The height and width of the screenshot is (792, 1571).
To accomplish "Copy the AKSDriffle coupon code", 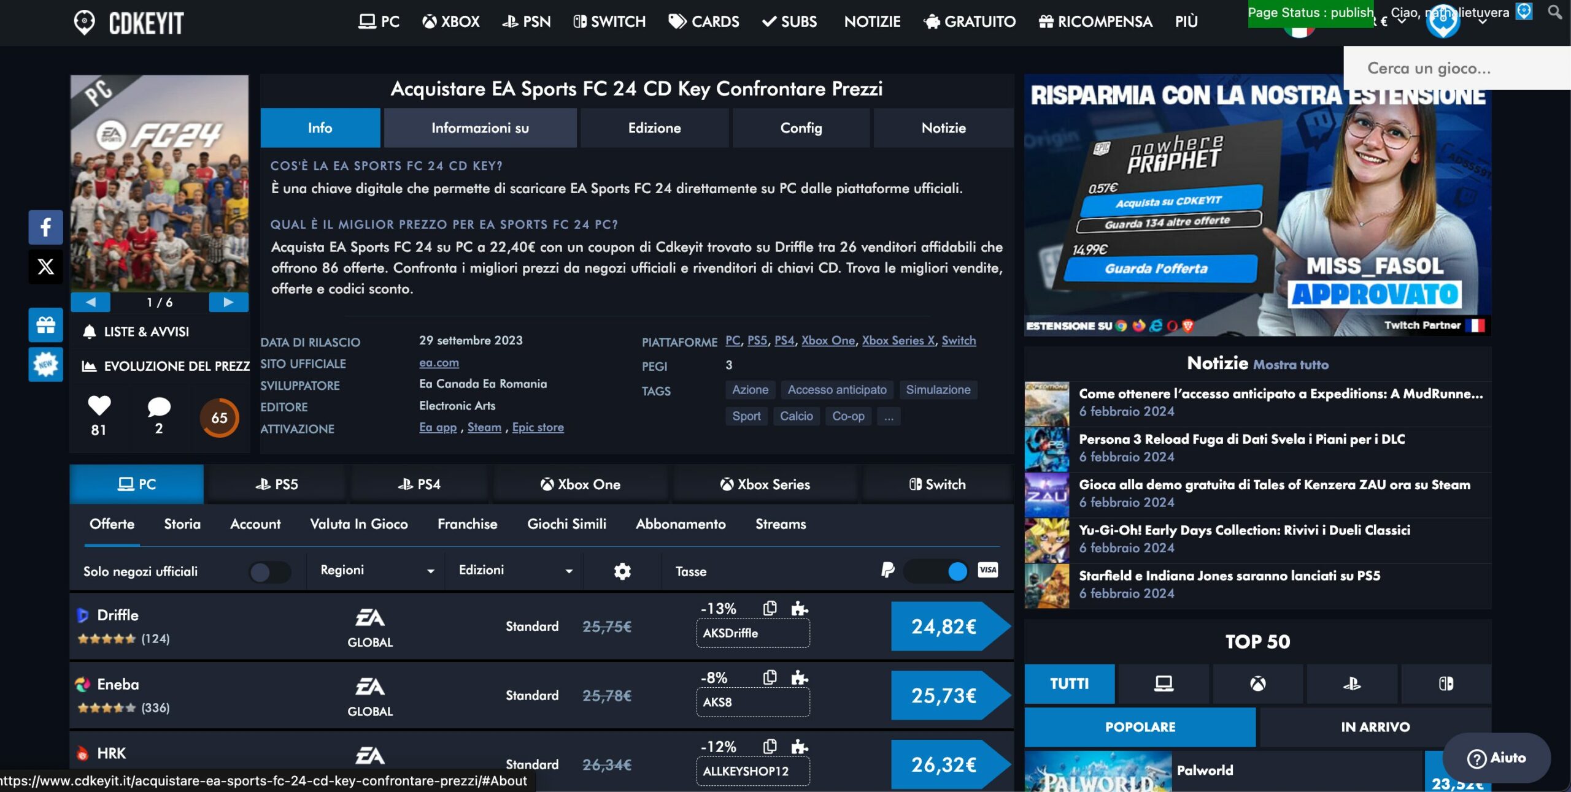I will pyautogui.click(x=770, y=608).
